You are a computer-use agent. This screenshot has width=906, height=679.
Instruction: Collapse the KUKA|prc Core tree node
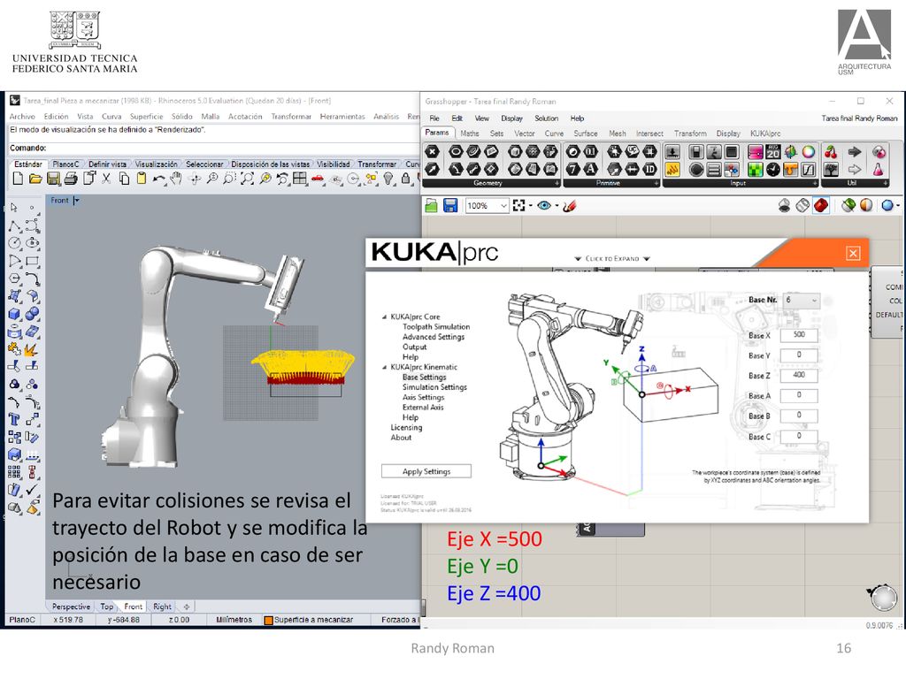[x=384, y=317]
